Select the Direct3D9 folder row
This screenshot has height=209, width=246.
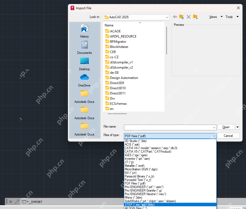coord(114,83)
